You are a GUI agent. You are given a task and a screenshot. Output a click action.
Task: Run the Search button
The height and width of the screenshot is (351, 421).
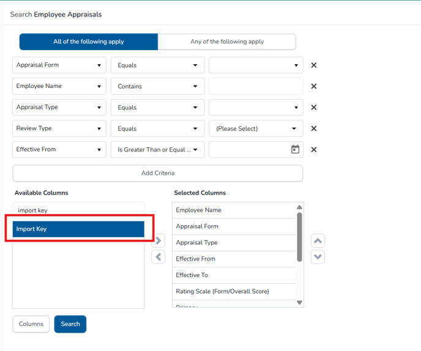(70, 324)
